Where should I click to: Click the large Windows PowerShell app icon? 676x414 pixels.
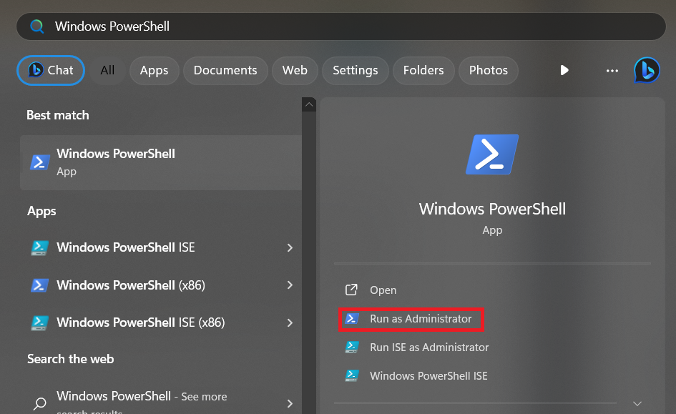492,154
